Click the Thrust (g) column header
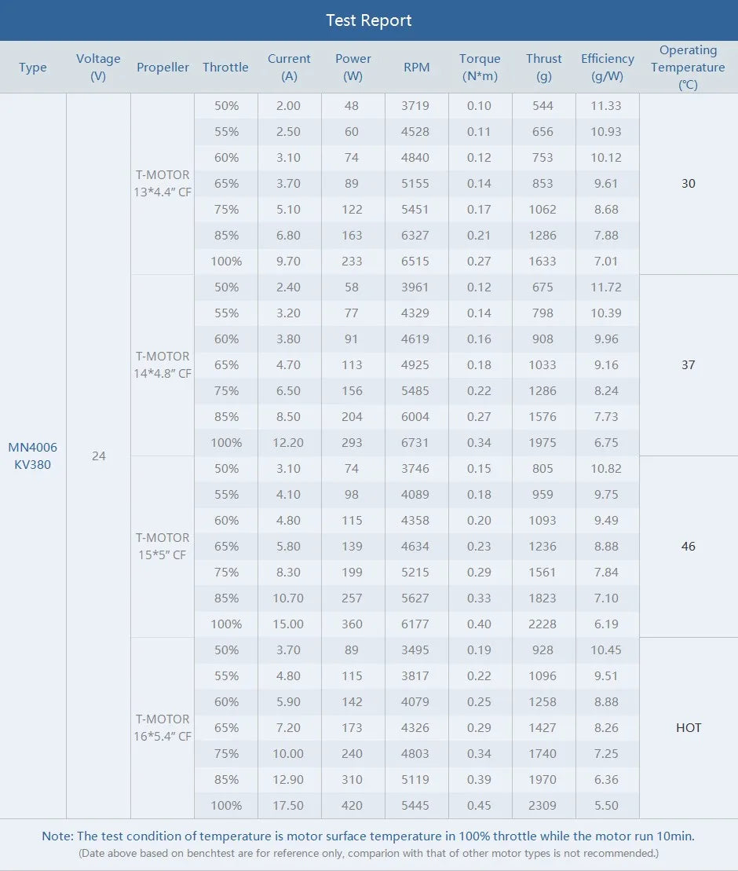Screen dimensions: 738x871 (x=543, y=67)
